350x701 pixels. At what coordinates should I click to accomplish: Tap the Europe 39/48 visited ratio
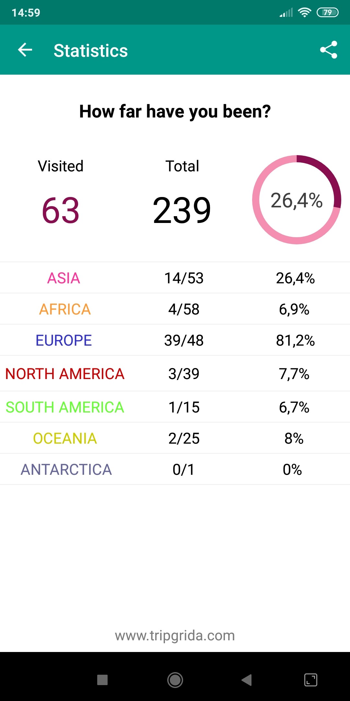point(184,340)
